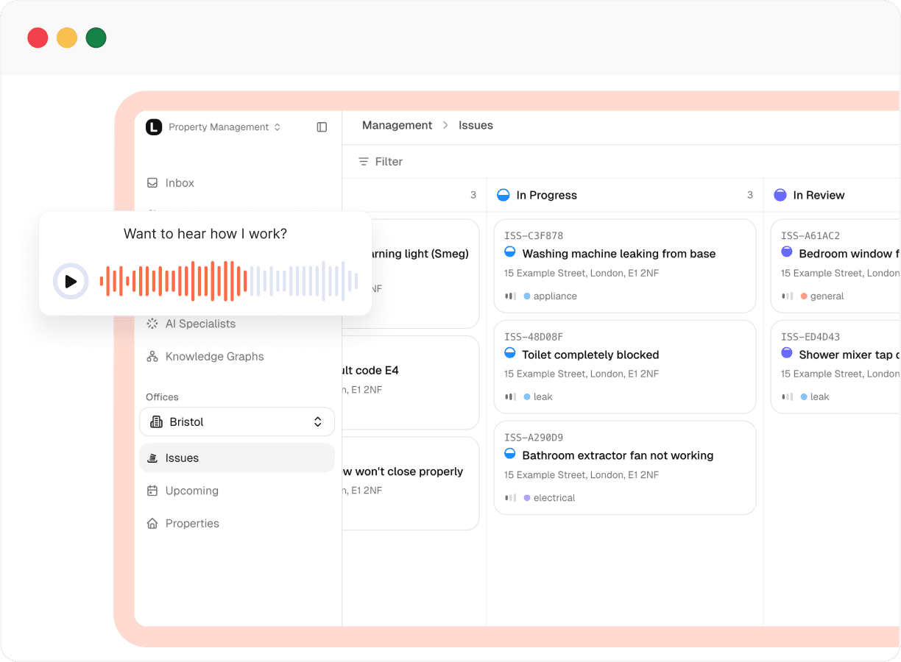Click Management in the breadcrumb
The height and width of the screenshot is (662, 901).
pyautogui.click(x=397, y=126)
